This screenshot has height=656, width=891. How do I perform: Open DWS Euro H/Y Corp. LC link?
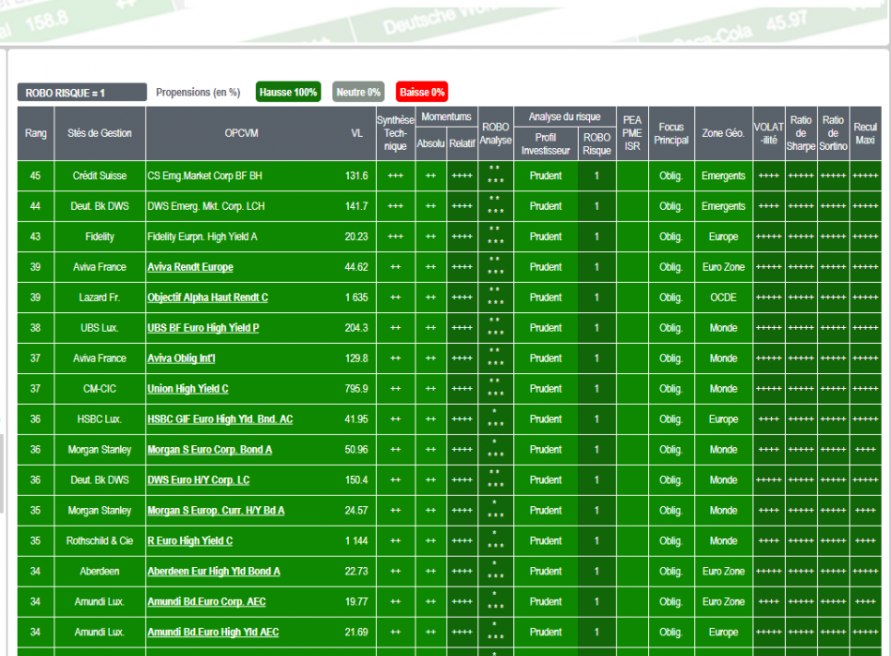tap(198, 480)
